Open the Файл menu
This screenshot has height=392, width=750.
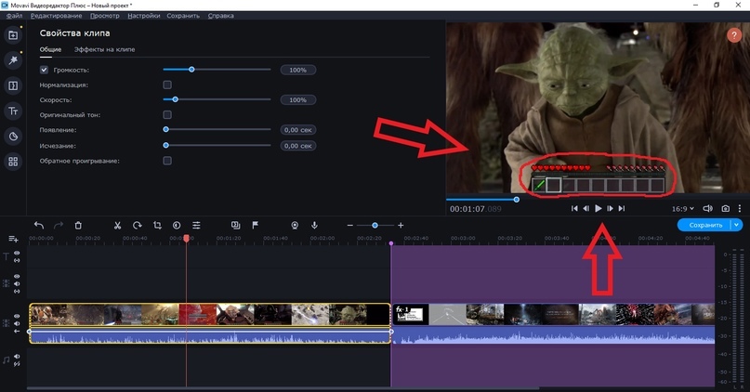14,16
